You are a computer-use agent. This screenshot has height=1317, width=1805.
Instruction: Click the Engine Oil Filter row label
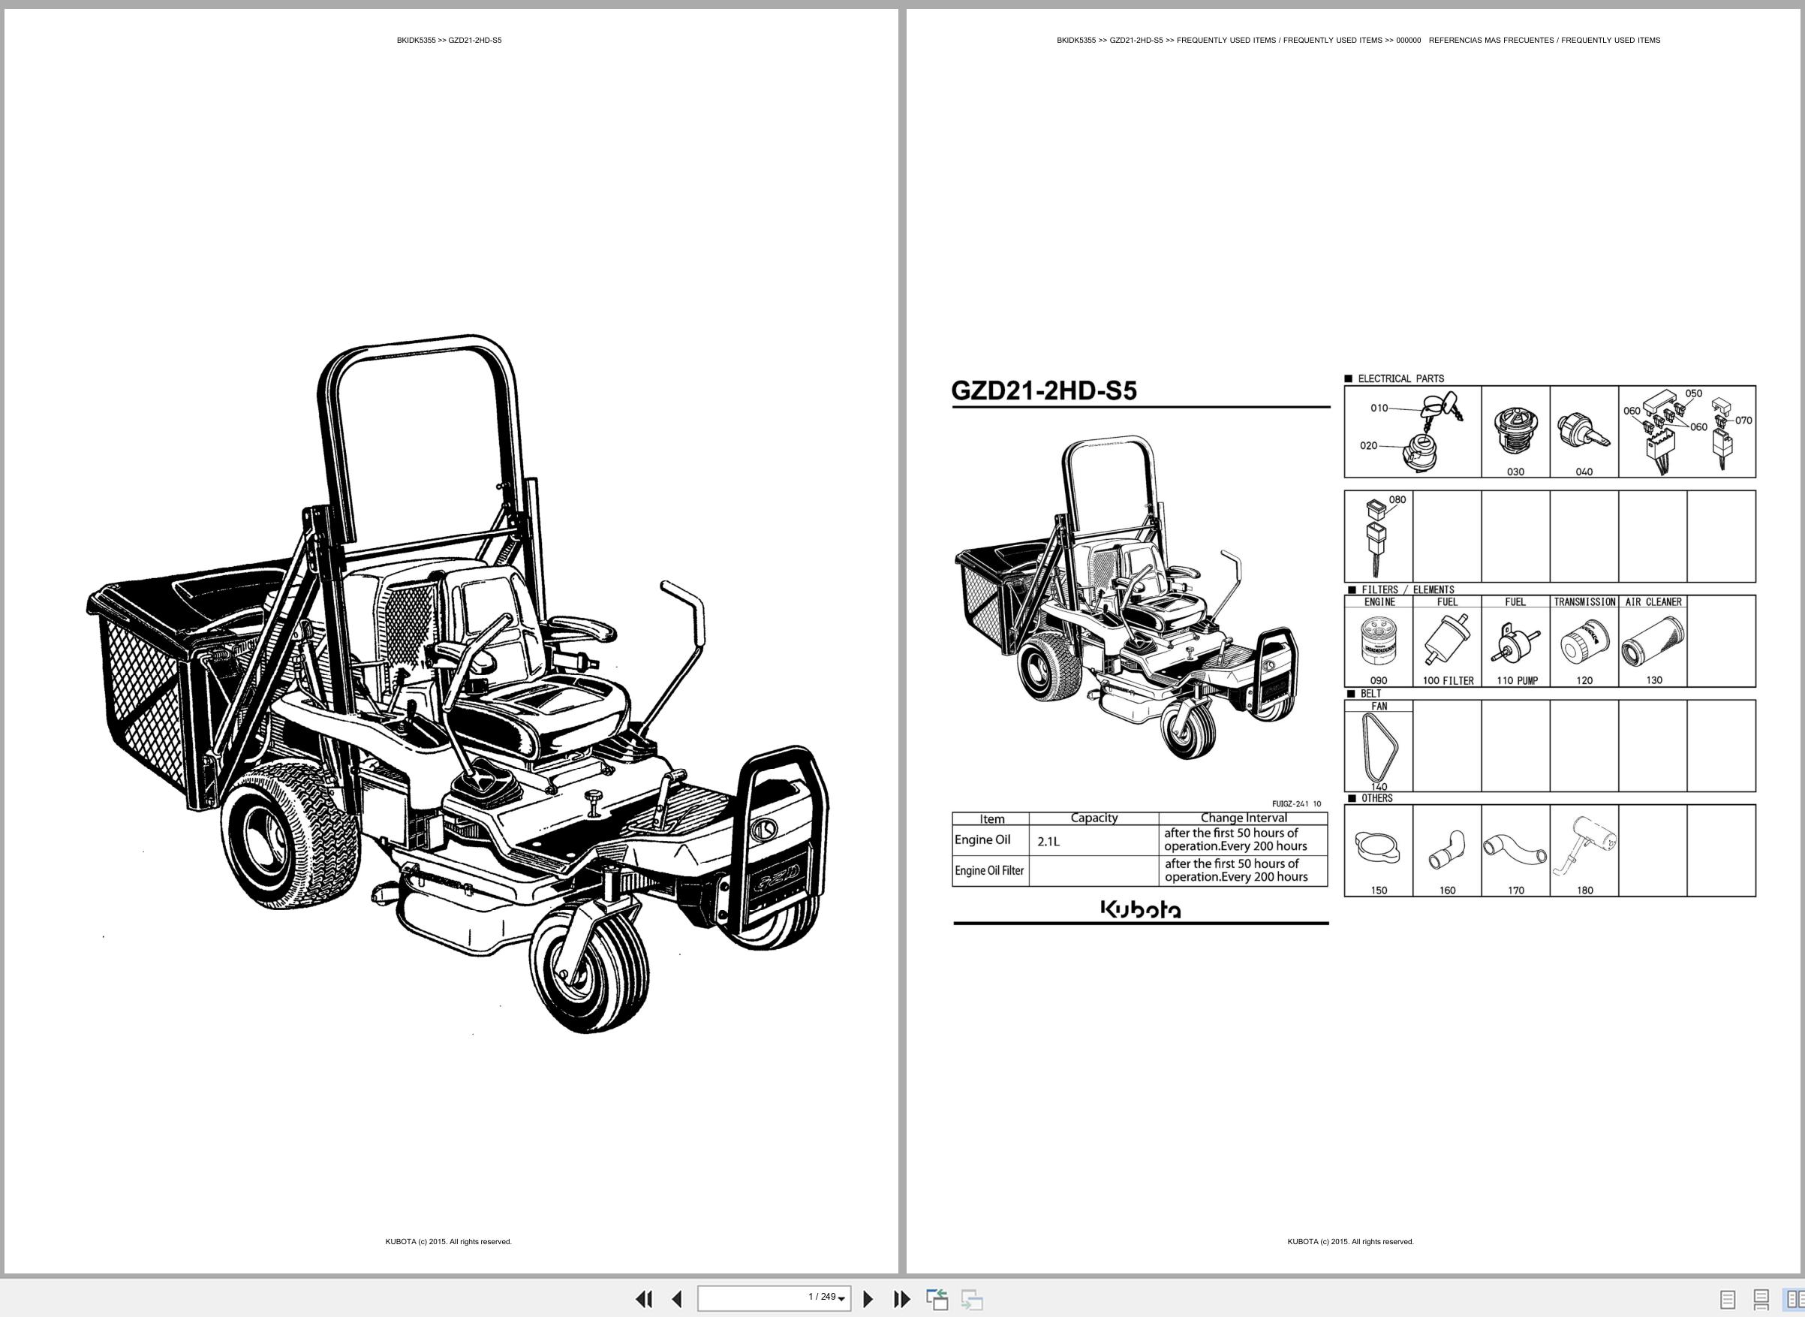(989, 870)
